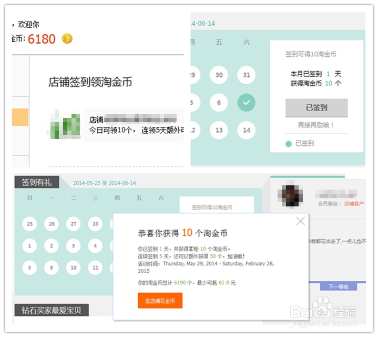The image size is (378, 337).
Task: Click the 你已签到 1 天 line in popup
Action: pos(184,249)
